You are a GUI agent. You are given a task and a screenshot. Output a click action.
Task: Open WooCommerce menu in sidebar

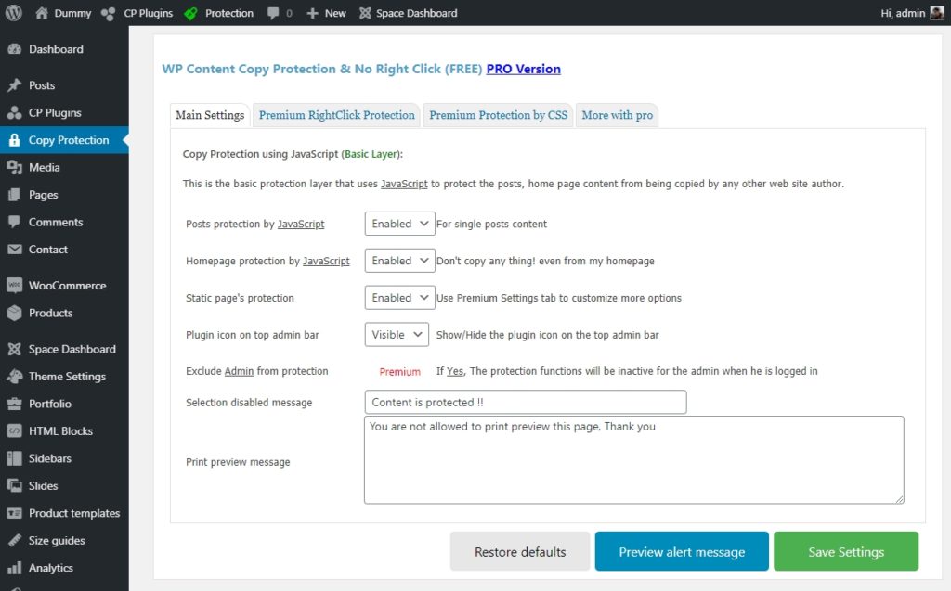64,286
